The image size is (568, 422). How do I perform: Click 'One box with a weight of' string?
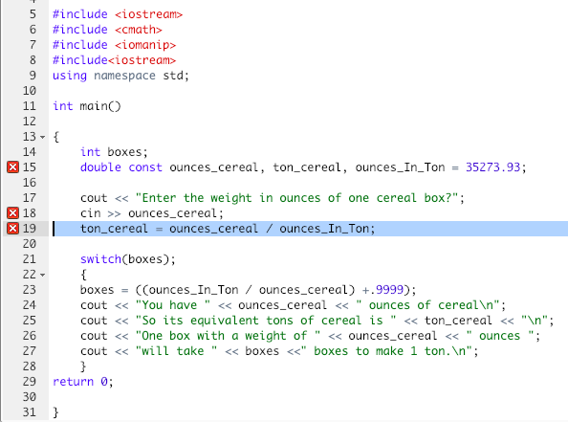(228, 336)
